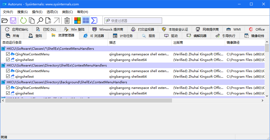Switch to the 已知 DLL tab
This screenshot has height=140, width=270.
click(x=46, y=29)
